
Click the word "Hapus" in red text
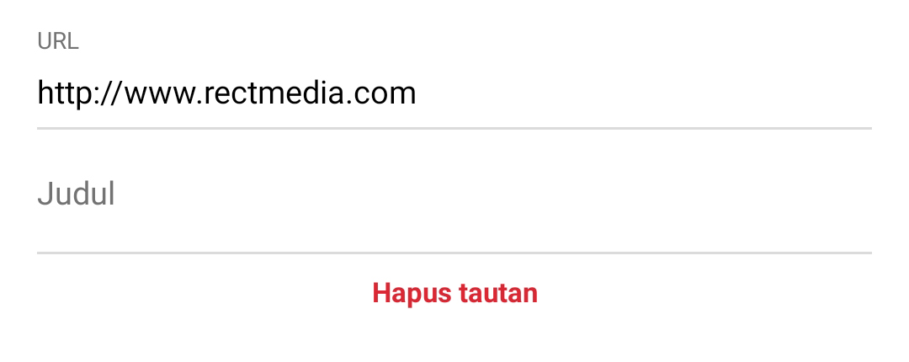click(x=411, y=294)
